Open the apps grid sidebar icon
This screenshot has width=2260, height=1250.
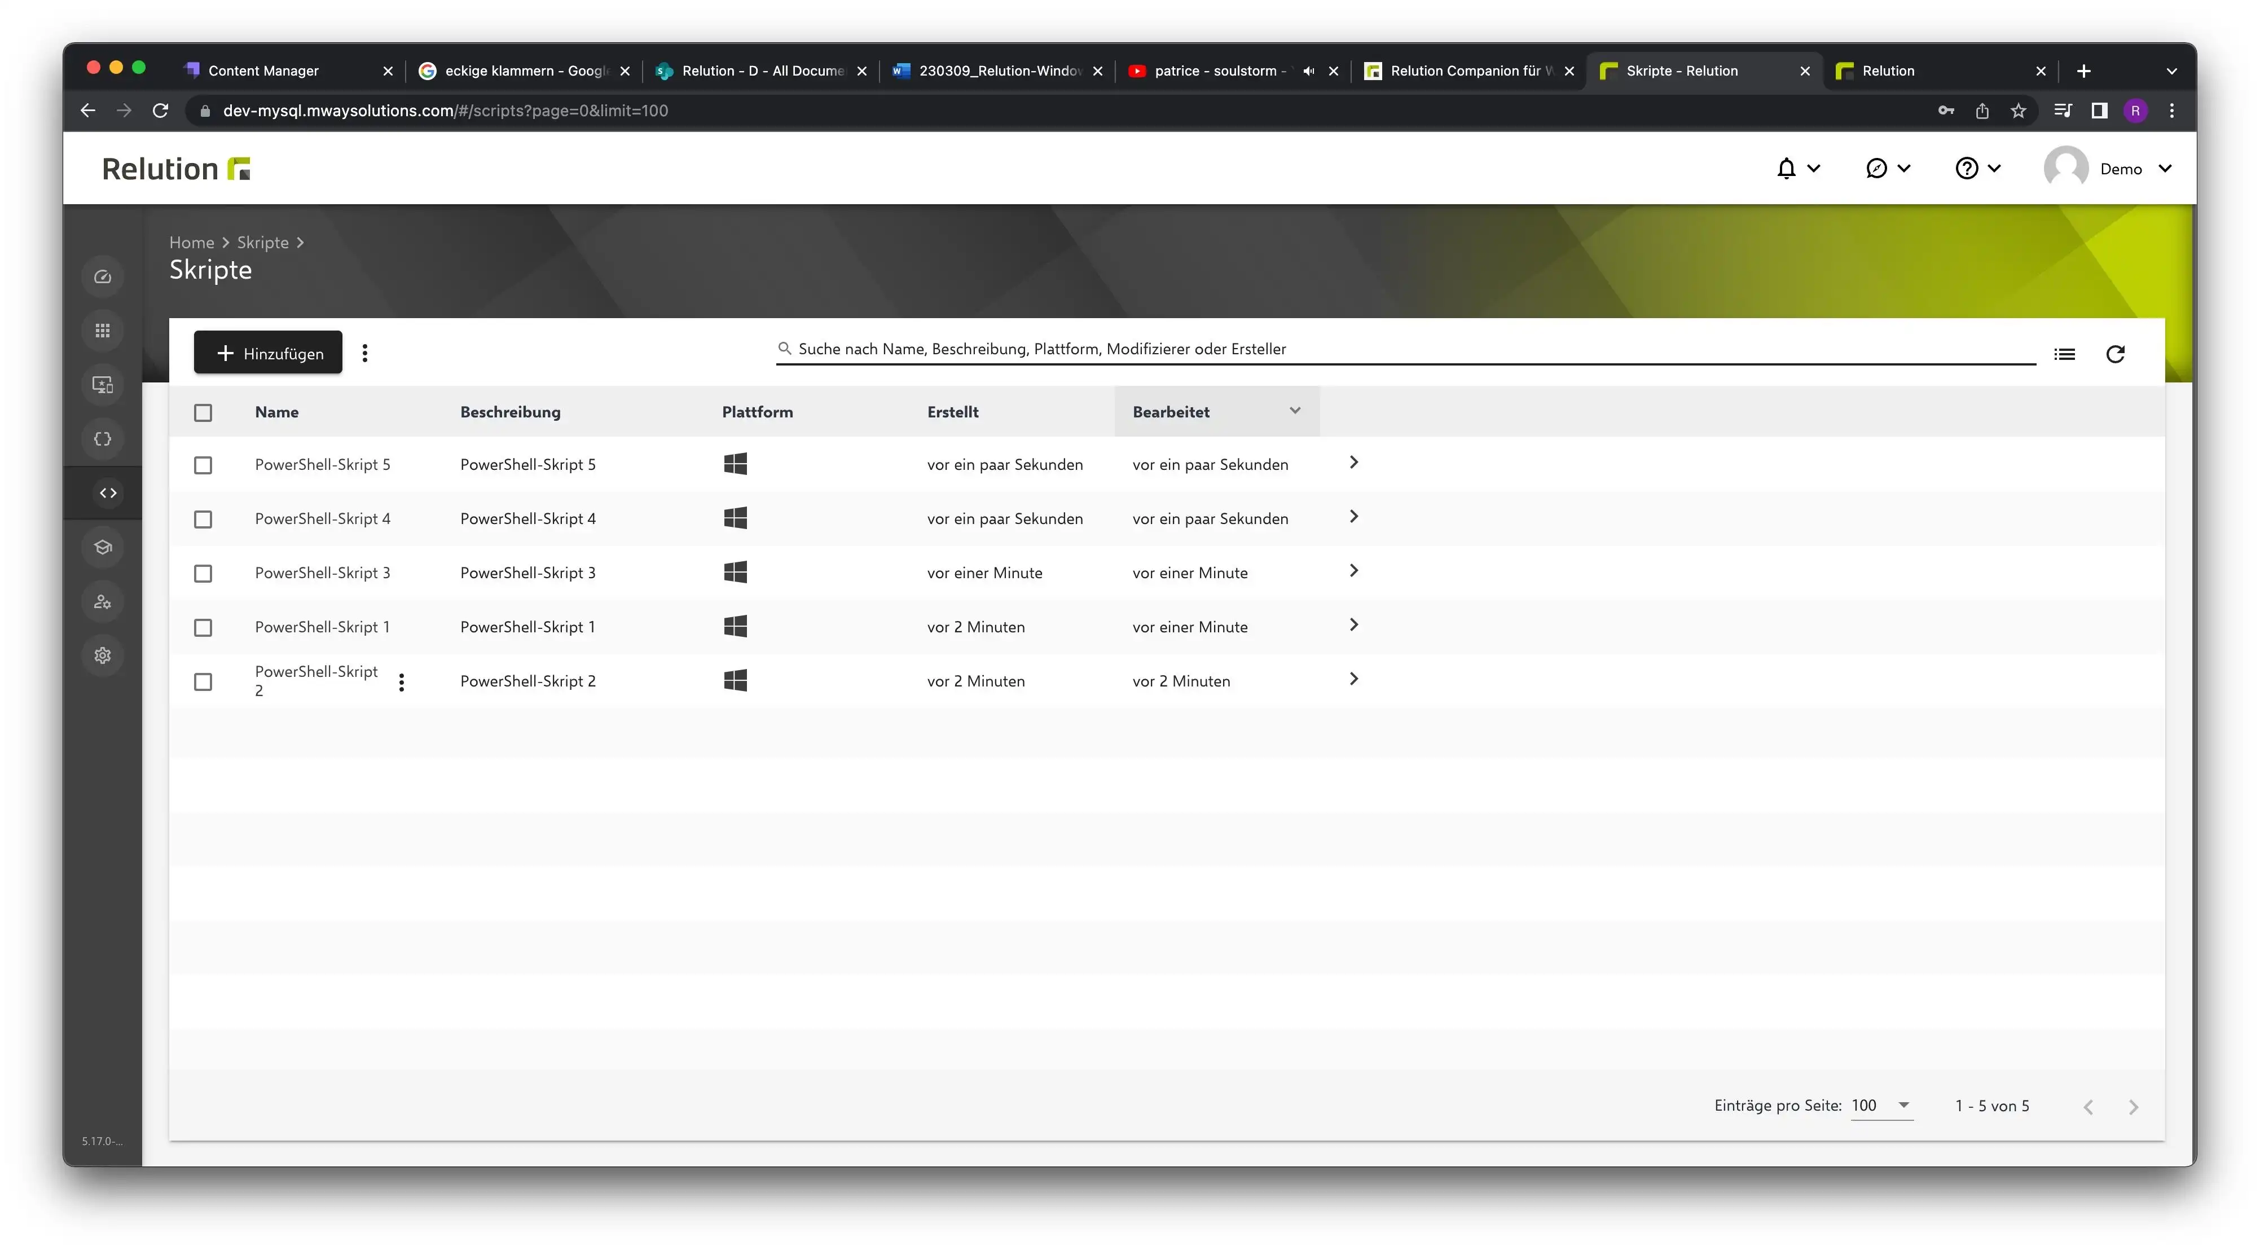pyautogui.click(x=103, y=331)
